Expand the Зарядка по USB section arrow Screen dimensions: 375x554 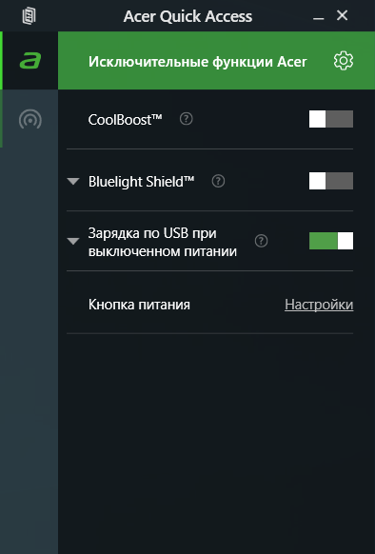click(x=73, y=242)
